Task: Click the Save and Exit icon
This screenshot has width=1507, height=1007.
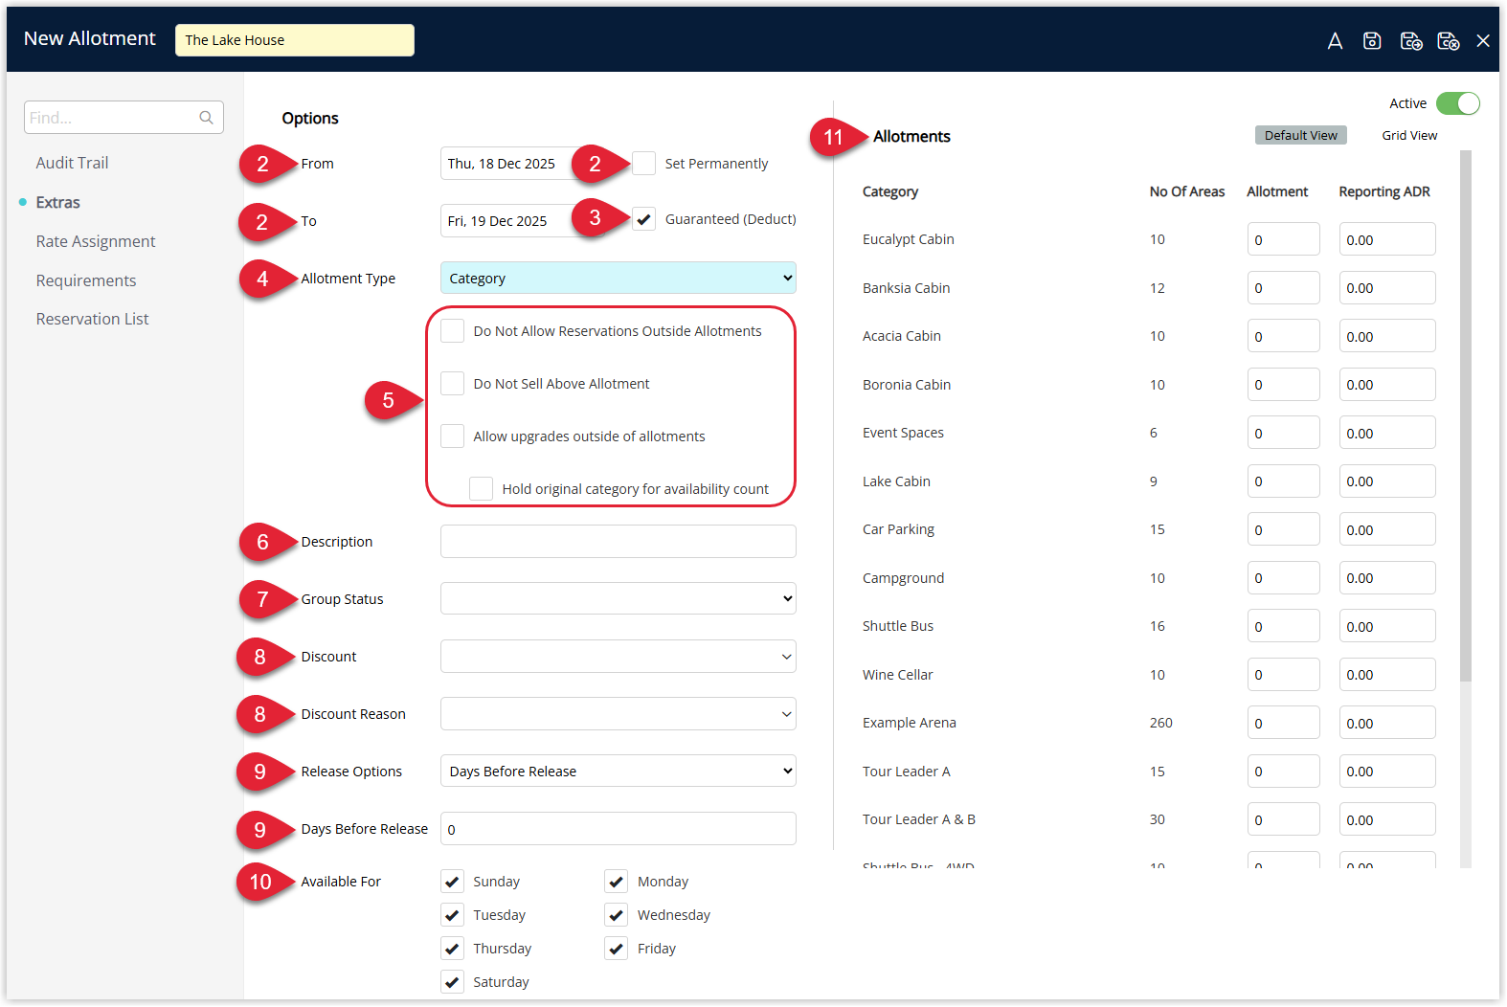Action: coord(1449,41)
